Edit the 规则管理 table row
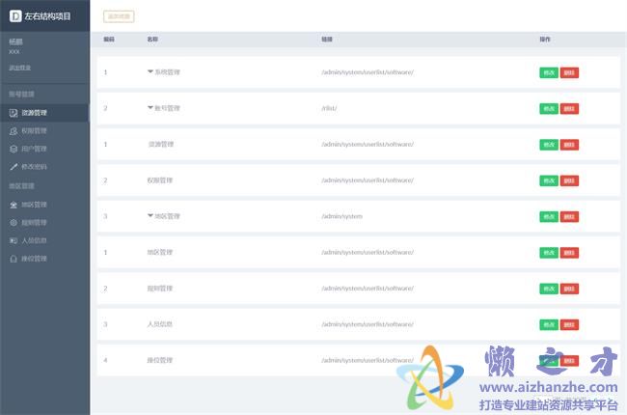Screen dimensions: 627x415 coord(549,289)
